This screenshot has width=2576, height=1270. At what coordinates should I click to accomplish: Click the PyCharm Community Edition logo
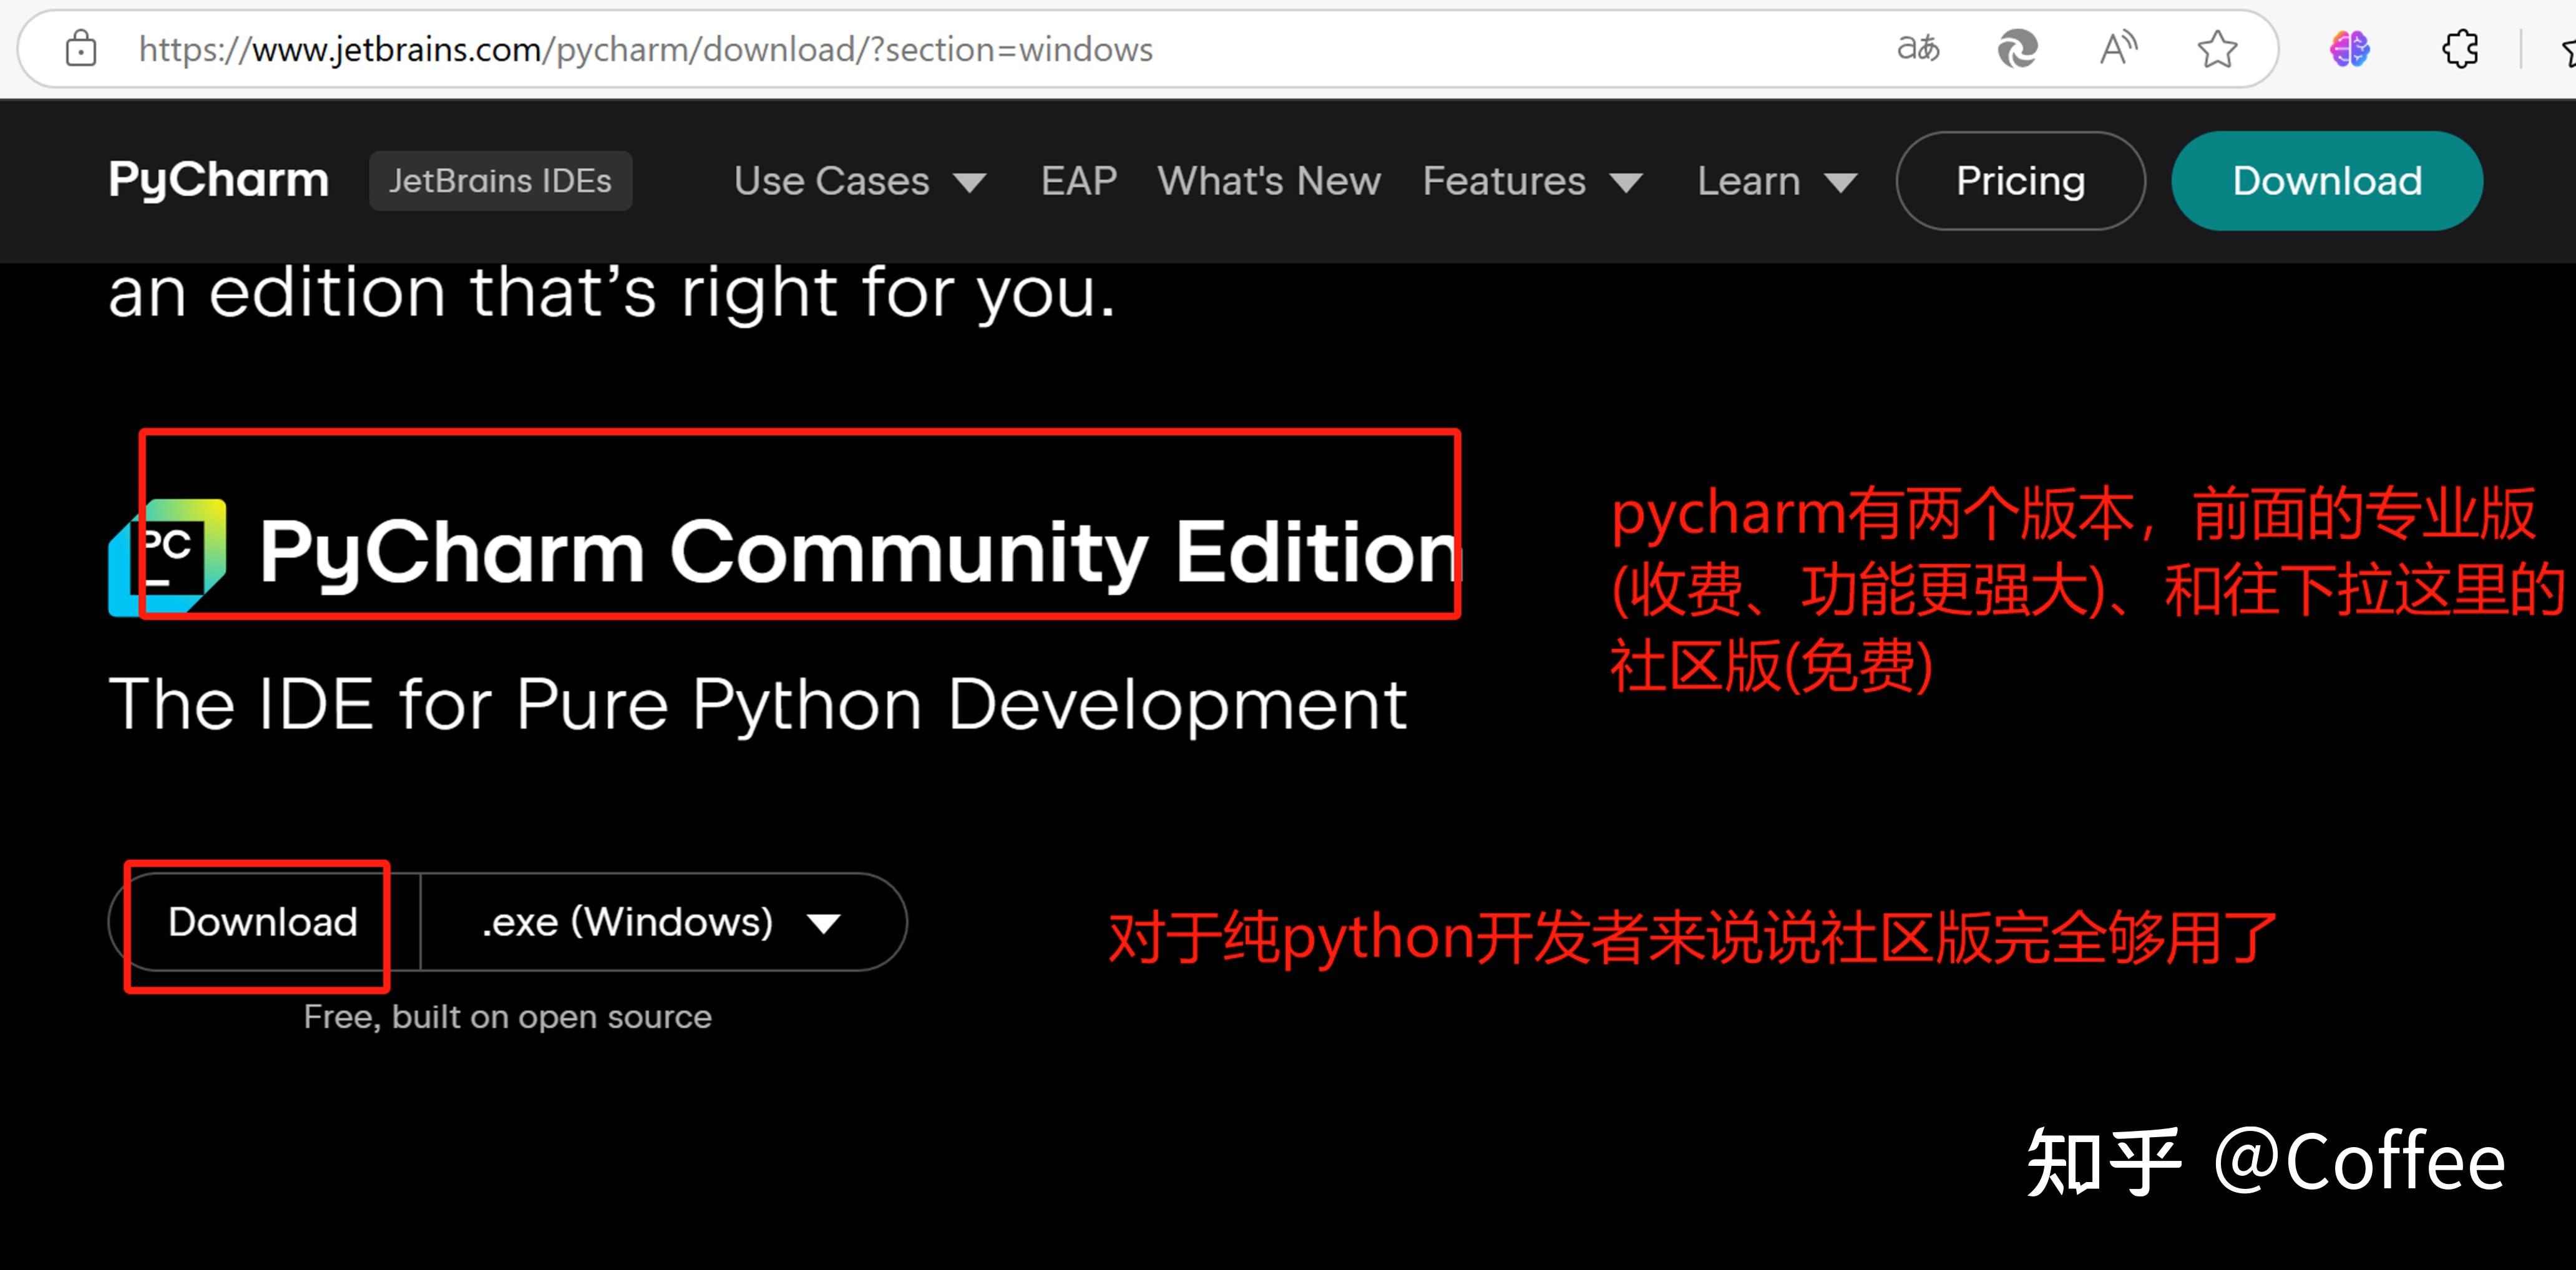tap(170, 555)
